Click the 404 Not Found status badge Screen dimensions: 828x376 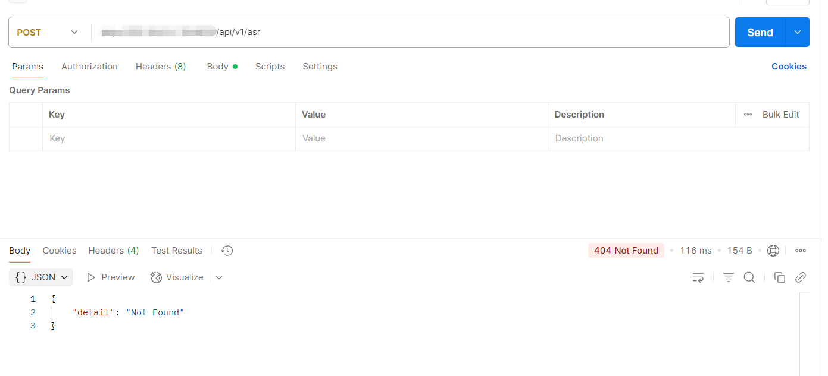pyautogui.click(x=626, y=251)
